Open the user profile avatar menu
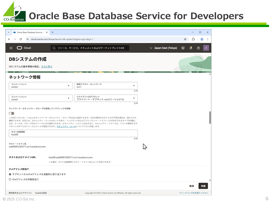 [x=206, y=48]
